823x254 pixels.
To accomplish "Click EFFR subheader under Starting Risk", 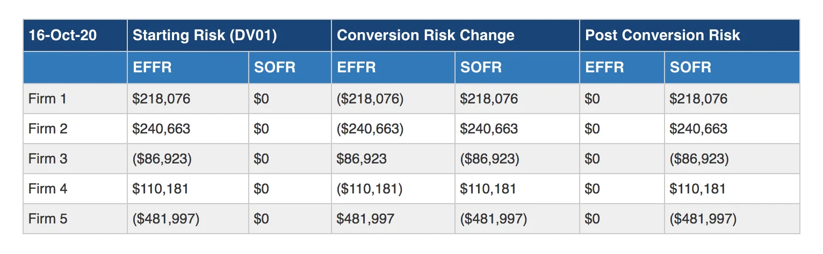I will (x=152, y=68).
